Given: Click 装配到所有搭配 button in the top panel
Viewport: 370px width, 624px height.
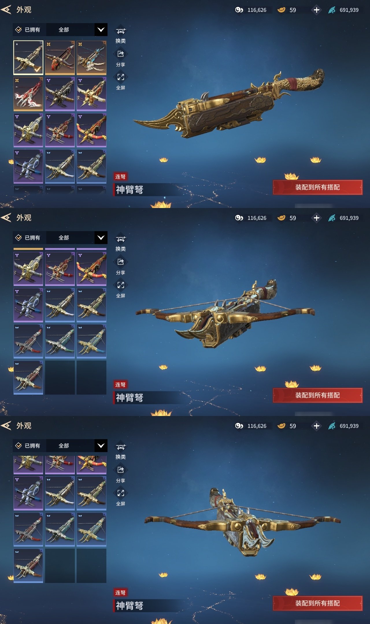Looking at the screenshot, I should tap(318, 187).
